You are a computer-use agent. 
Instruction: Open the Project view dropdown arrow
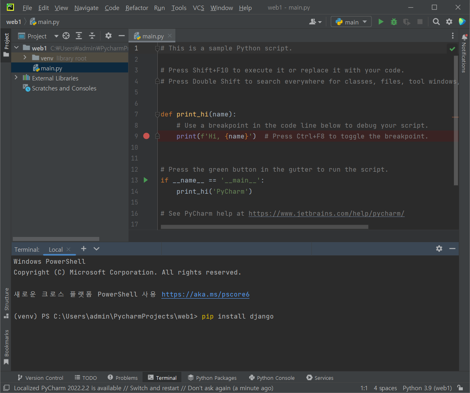pyautogui.click(x=56, y=36)
